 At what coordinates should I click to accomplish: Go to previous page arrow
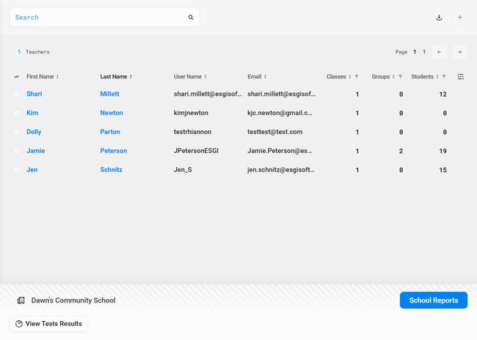(439, 52)
